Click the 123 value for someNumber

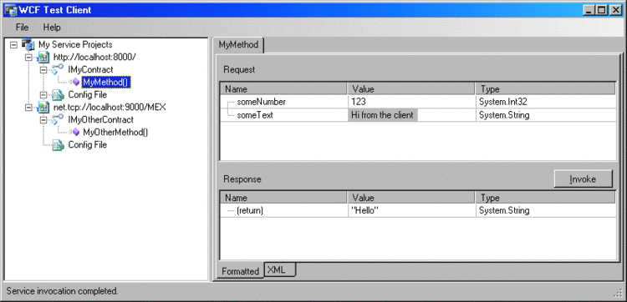click(412, 102)
